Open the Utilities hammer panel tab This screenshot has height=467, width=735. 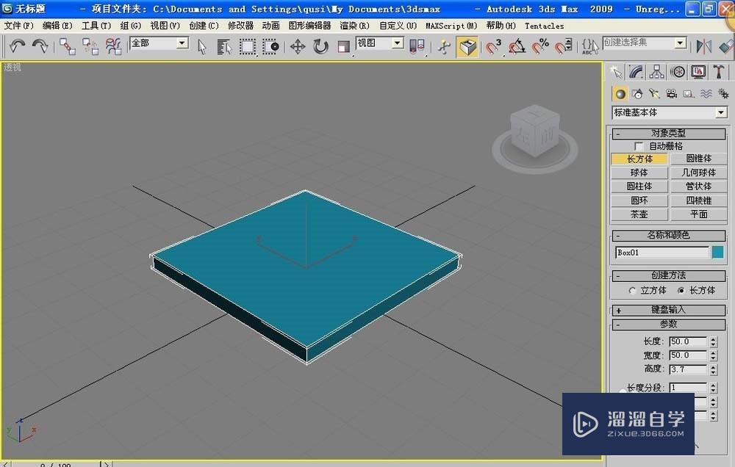[x=719, y=72]
